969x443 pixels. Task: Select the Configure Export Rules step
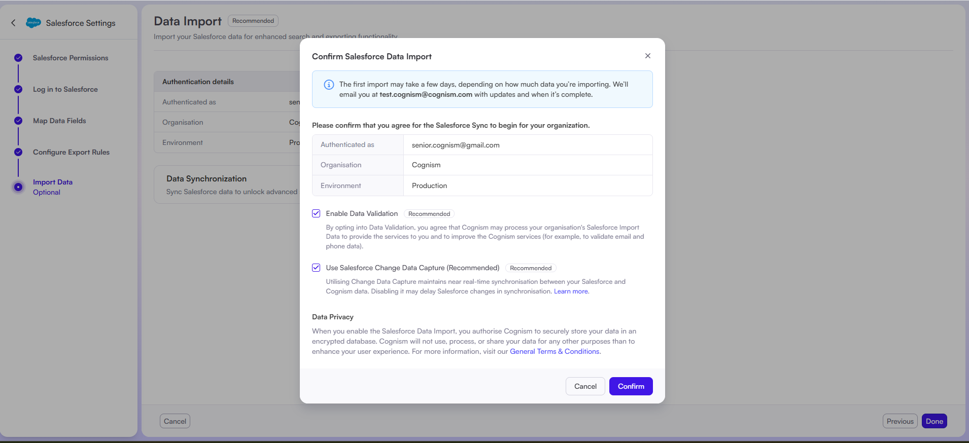coord(71,152)
